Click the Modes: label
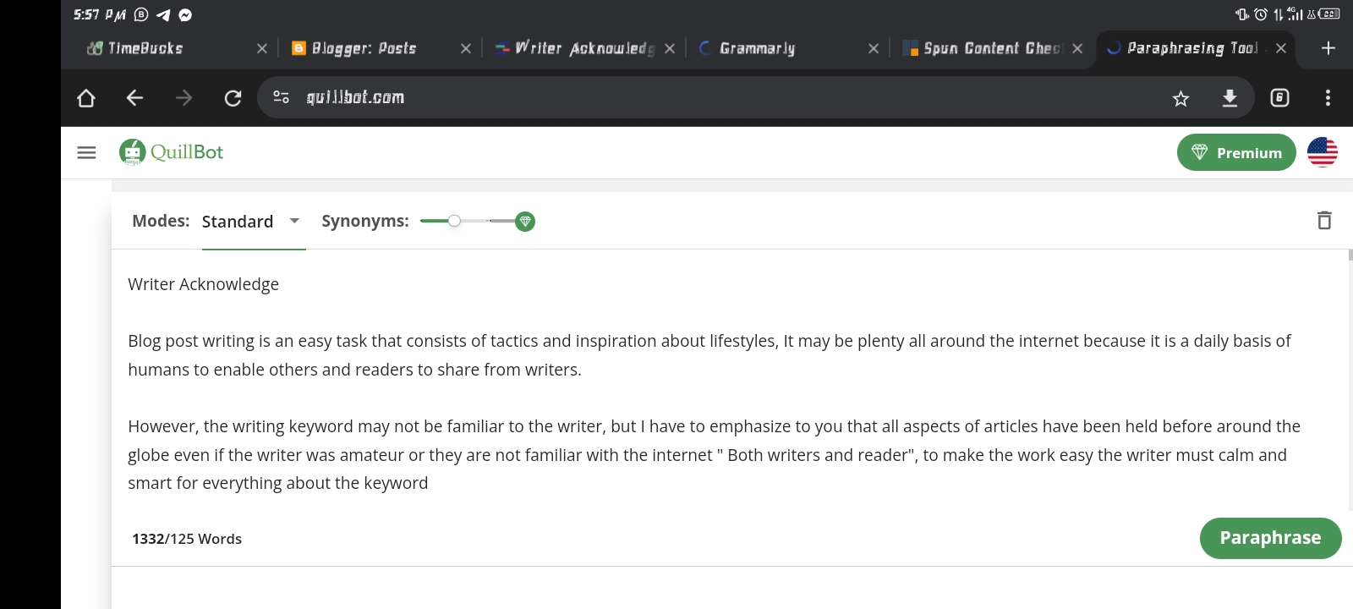1353x609 pixels. pyautogui.click(x=161, y=221)
